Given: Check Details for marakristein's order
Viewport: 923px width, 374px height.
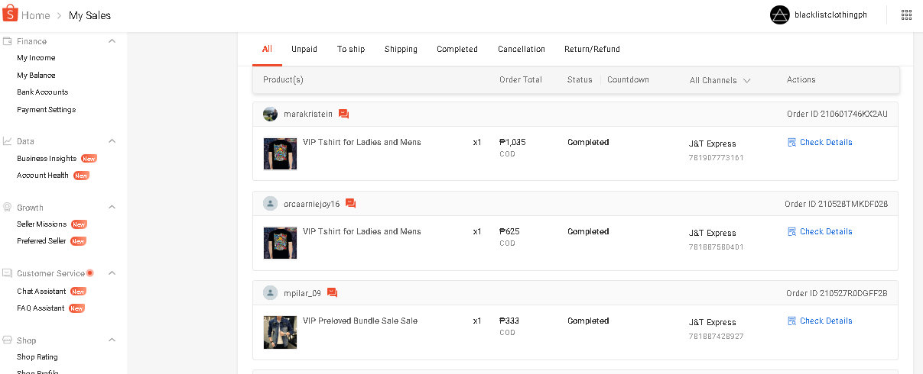Looking at the screenshot, I should pyautogui.click(x=825, y=143).
